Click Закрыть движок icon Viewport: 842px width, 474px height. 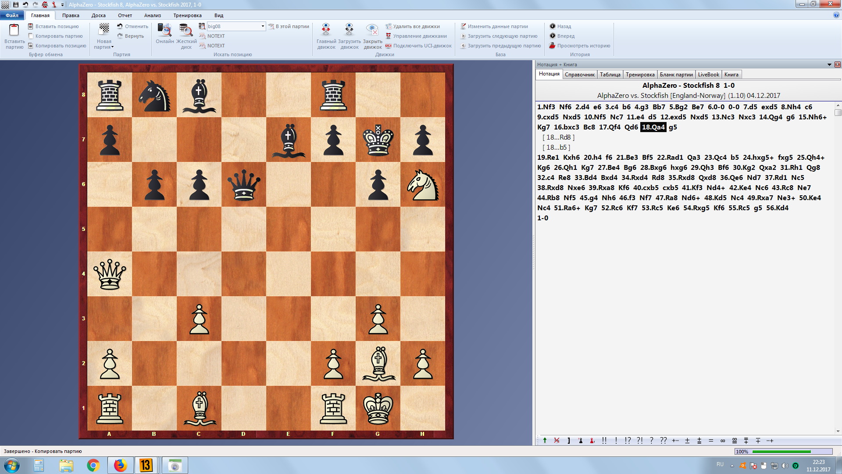[x=372, y=30]
